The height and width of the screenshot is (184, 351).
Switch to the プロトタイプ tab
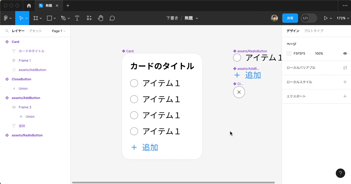click(314, 31)
